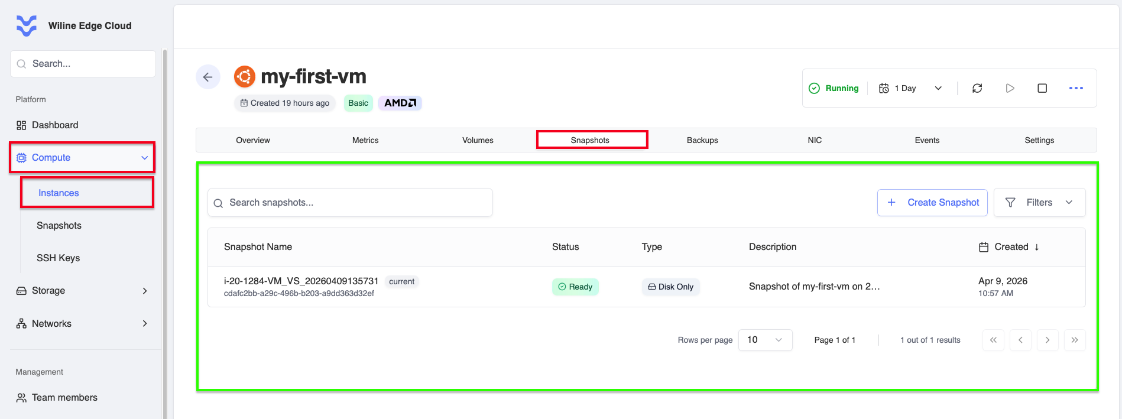The height and width of the screenshot is (419, 1122).
Task: Click the Wiline Edge Cloud logo
Action: point(27,26)
